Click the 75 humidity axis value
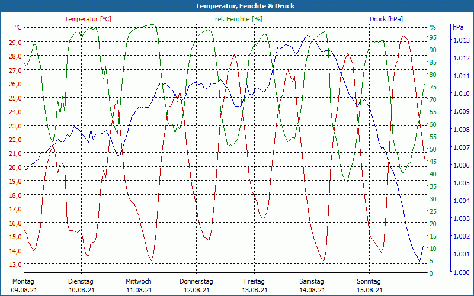Viewport: 474px width, 296px height. click(433, 87)
